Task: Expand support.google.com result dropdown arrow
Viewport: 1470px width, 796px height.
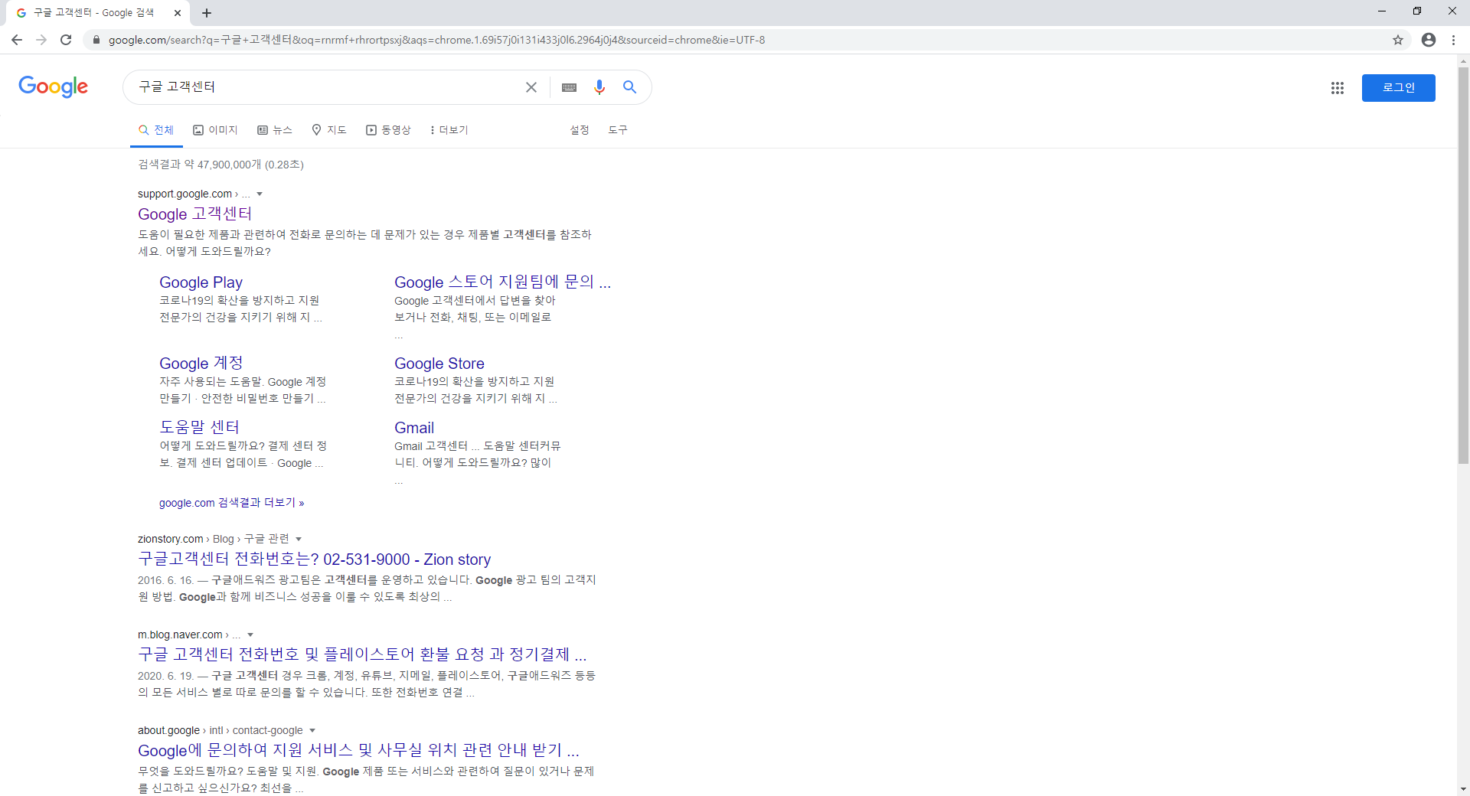Action: 260,194
